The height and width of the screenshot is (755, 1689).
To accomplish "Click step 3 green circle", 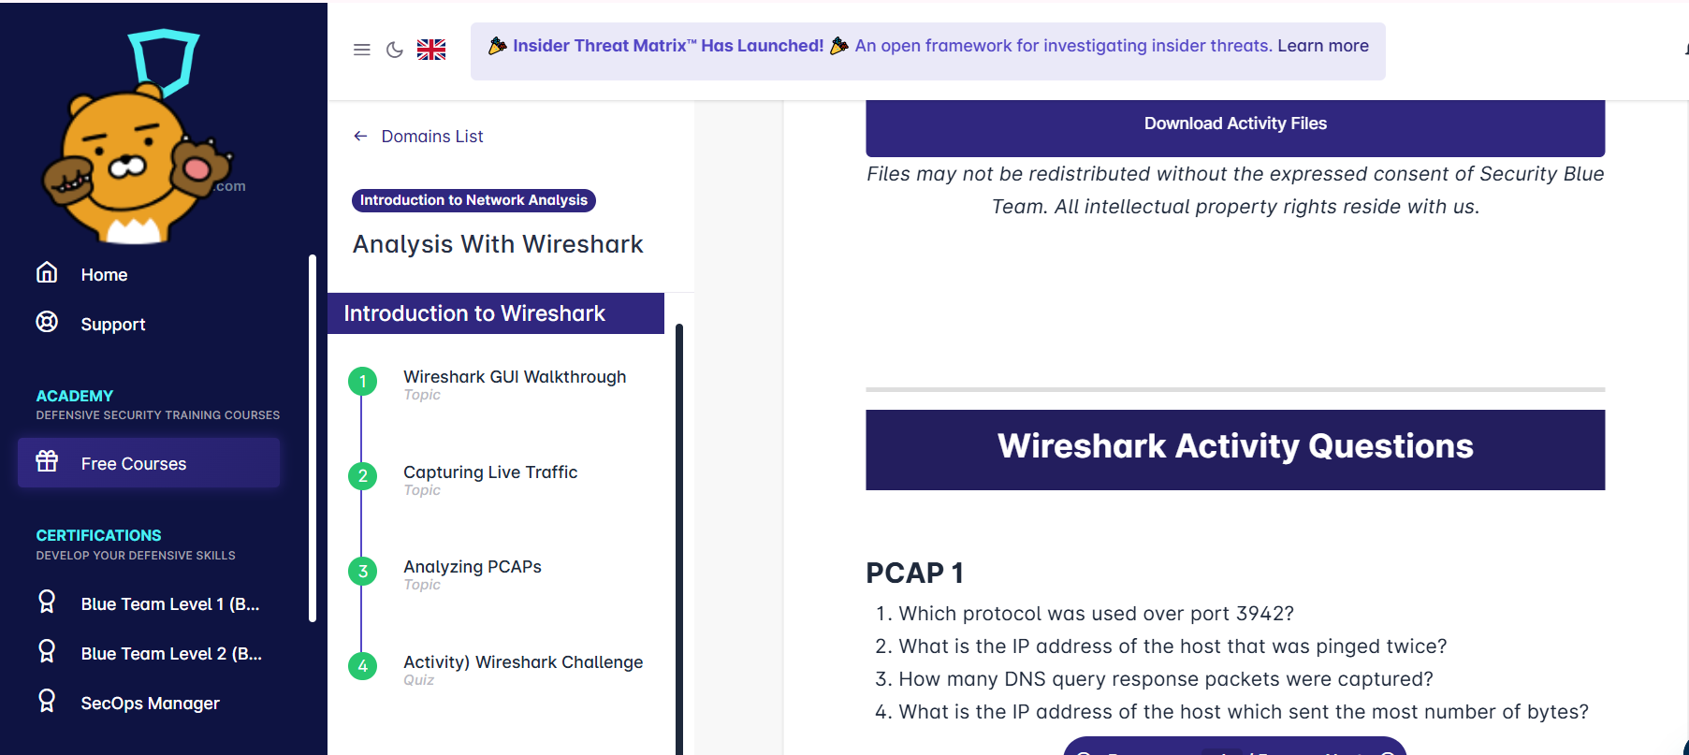I will pos(362,571).
